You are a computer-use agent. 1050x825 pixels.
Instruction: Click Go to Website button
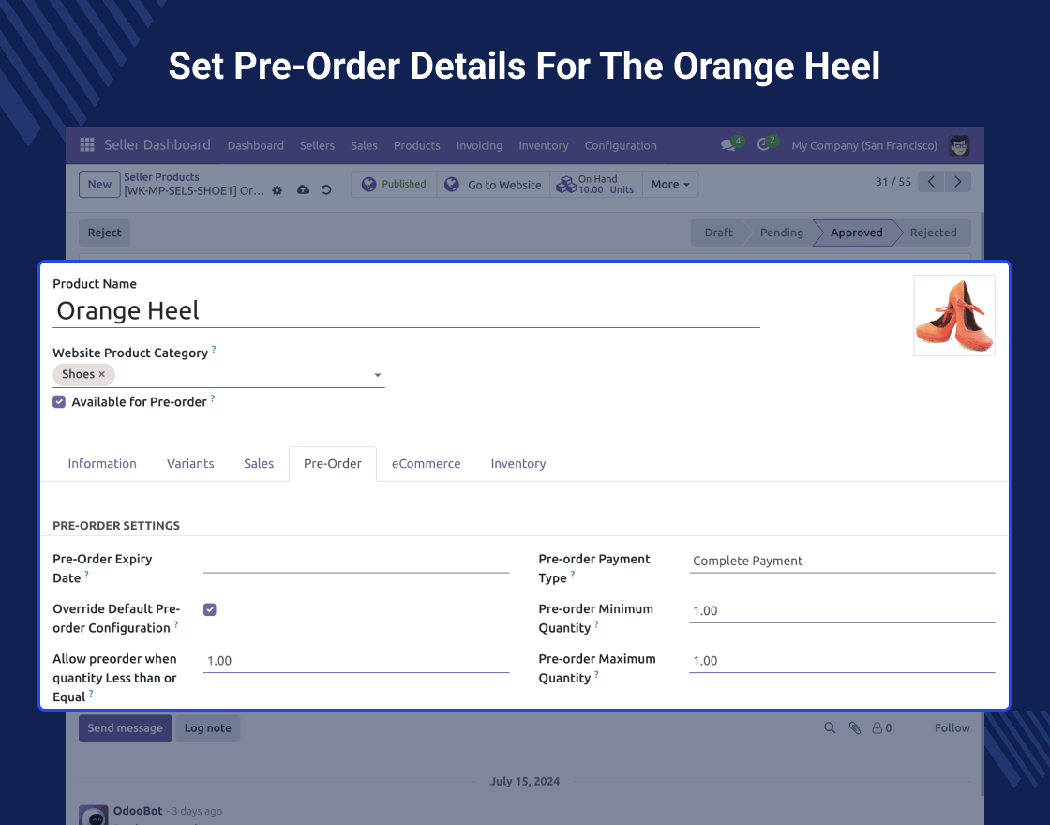click(493, 184)
